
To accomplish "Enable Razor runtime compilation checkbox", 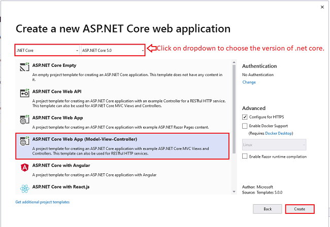I will (245, 156).
